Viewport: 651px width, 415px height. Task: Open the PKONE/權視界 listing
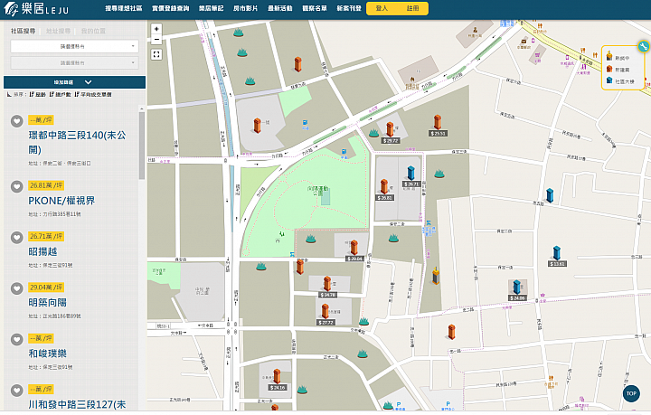[61, 201]
